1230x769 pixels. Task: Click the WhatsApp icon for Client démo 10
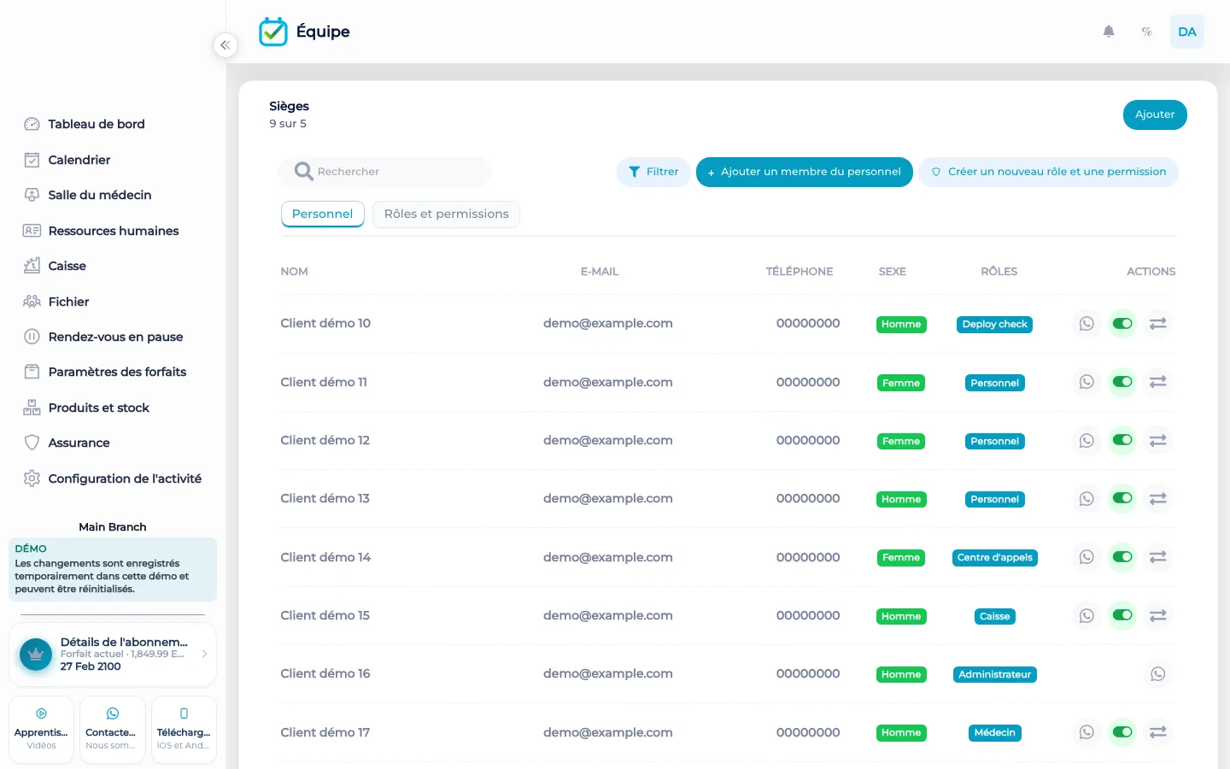point(1086,324)
